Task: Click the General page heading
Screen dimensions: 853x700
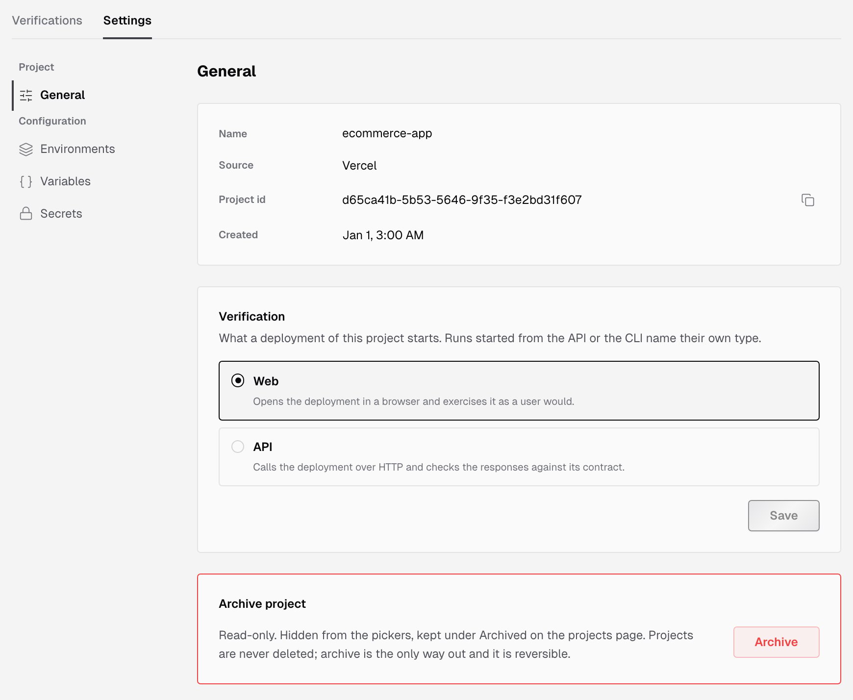Action: 226,72
